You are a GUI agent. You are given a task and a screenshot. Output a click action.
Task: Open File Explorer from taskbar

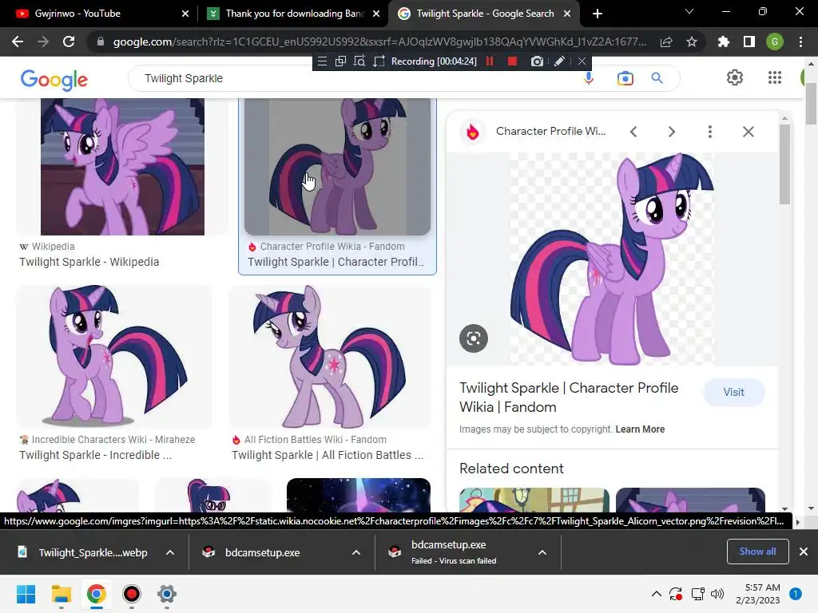[x=61, y=594]
